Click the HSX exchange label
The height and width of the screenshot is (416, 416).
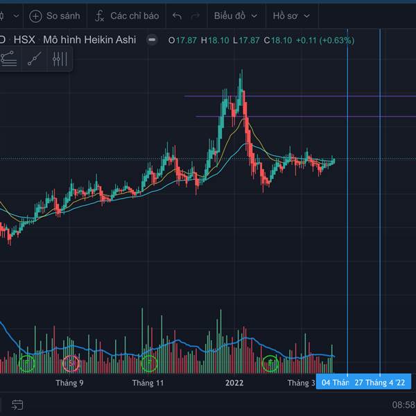pyautogui.click(x=24, y=40)
